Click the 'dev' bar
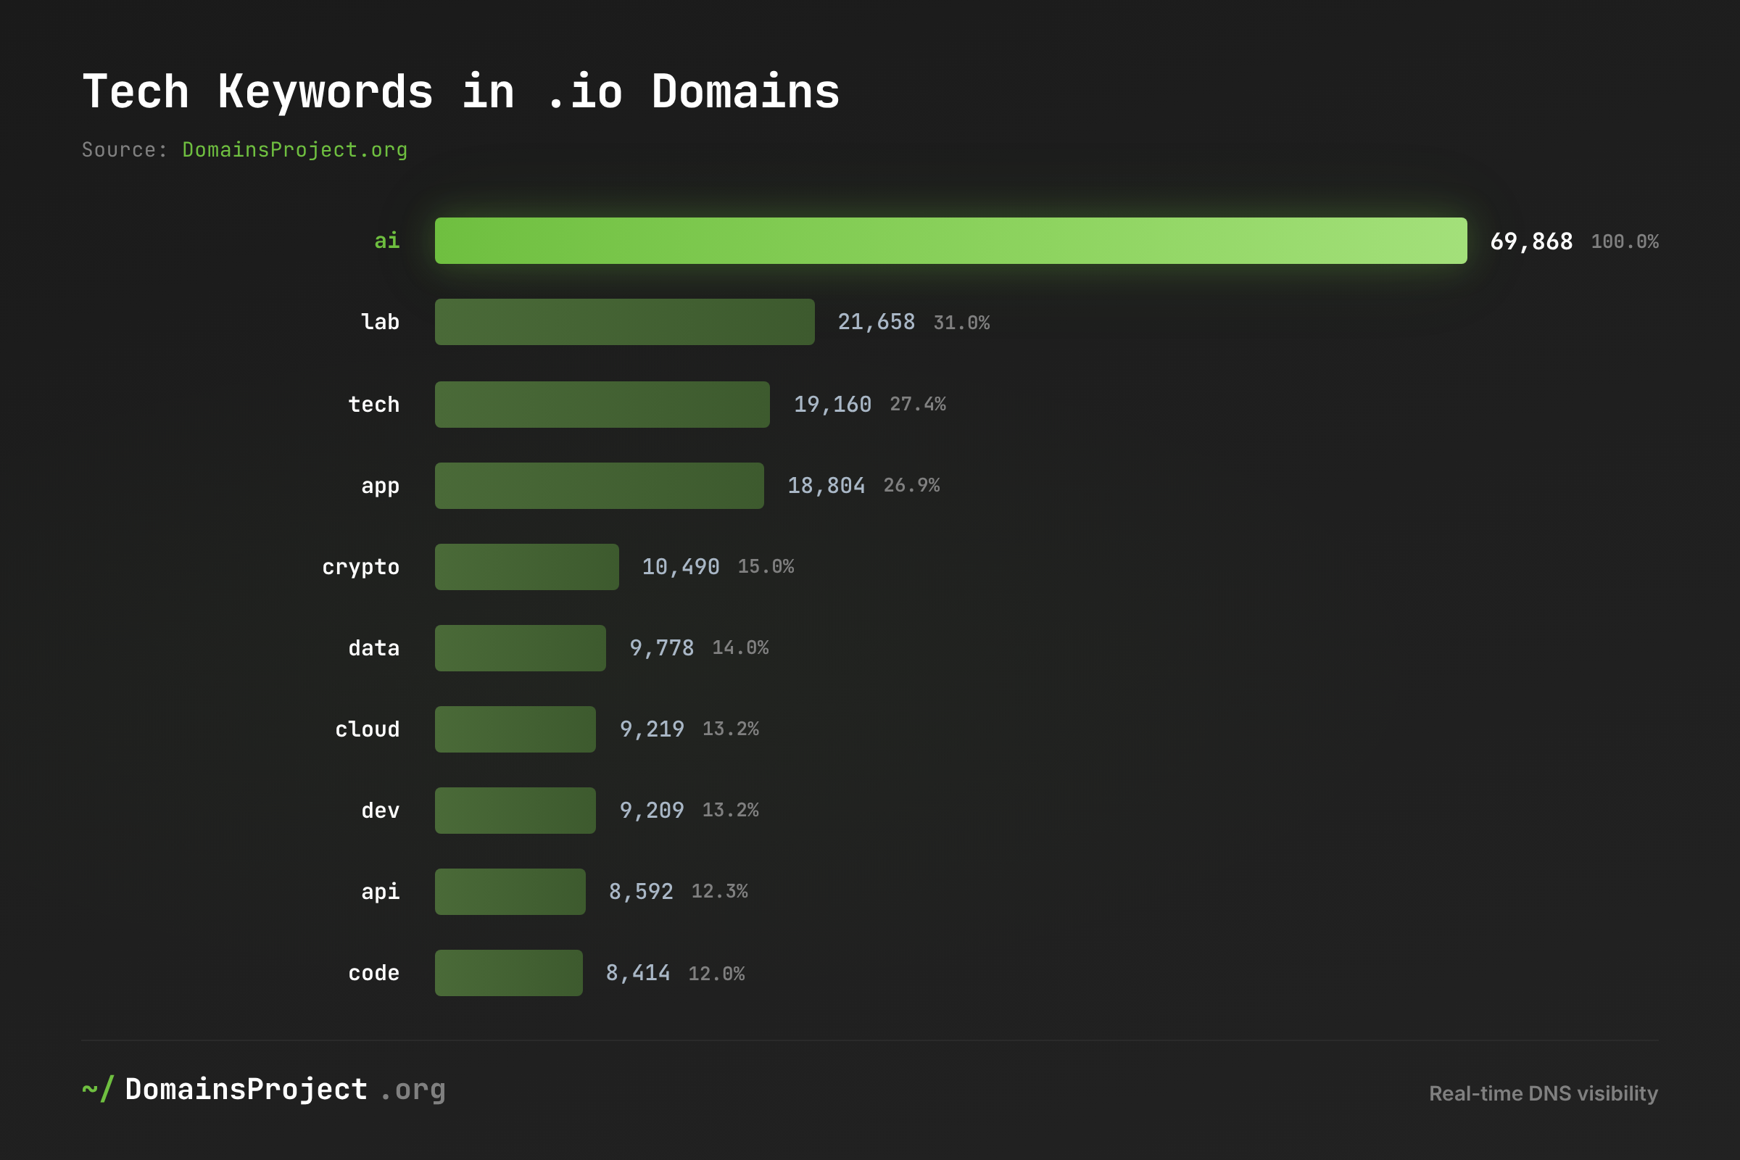The image size is (1740, 1160). [515, 810]
